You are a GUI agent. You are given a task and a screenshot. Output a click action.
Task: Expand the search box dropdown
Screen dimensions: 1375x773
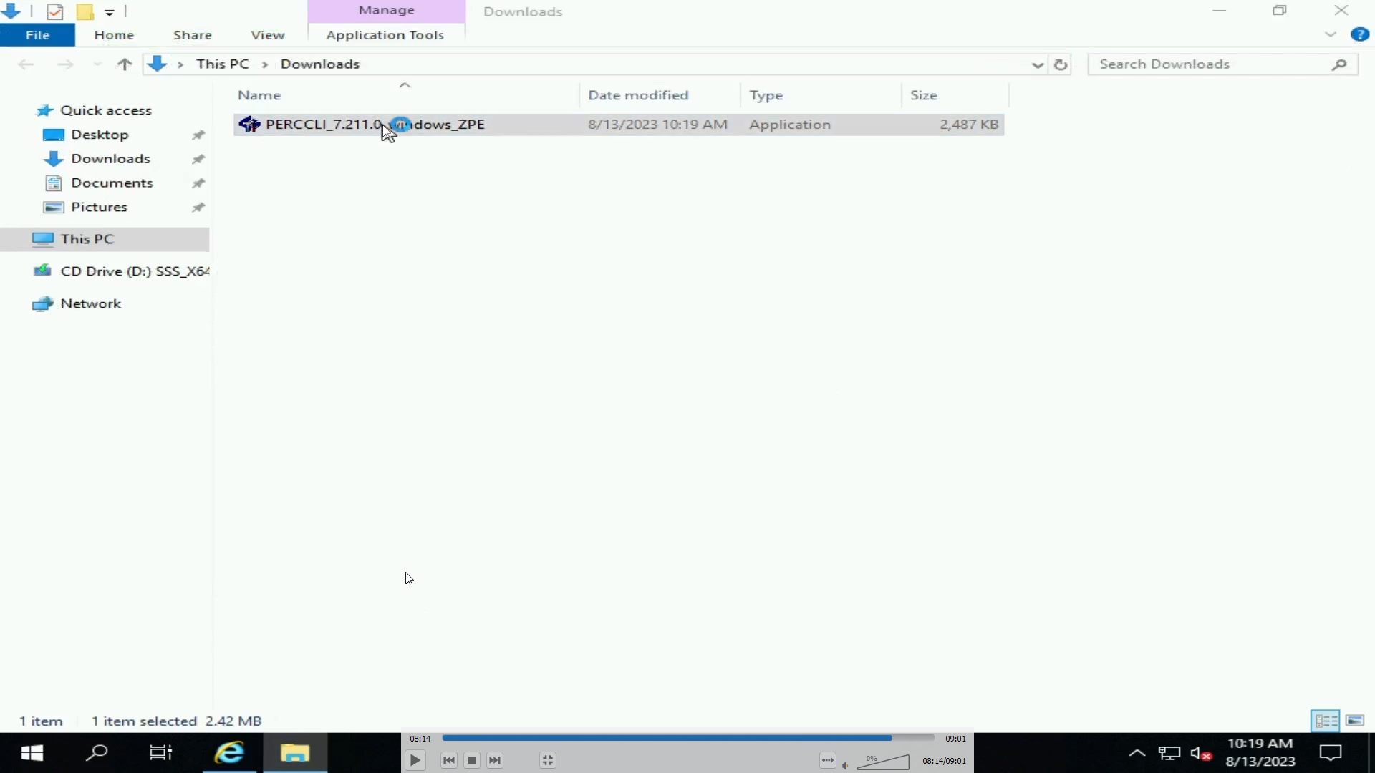pyautogui.click(x=1038, y=64)
